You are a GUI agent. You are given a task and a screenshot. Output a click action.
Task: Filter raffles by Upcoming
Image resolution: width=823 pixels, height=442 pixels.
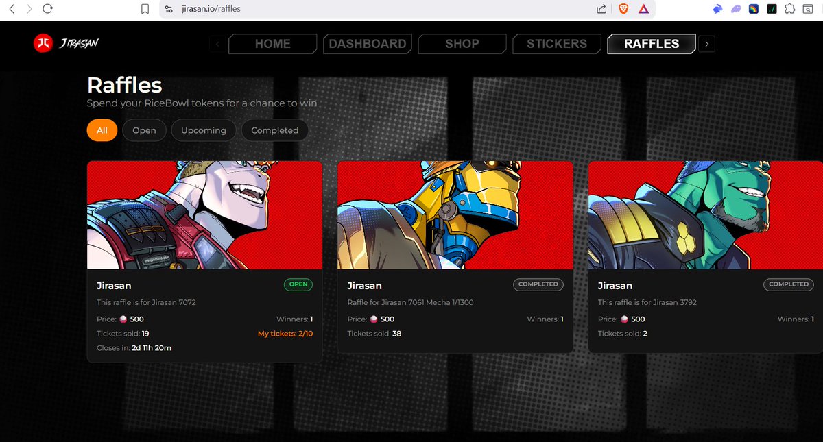pyautogui.click(x=204, y=130)
